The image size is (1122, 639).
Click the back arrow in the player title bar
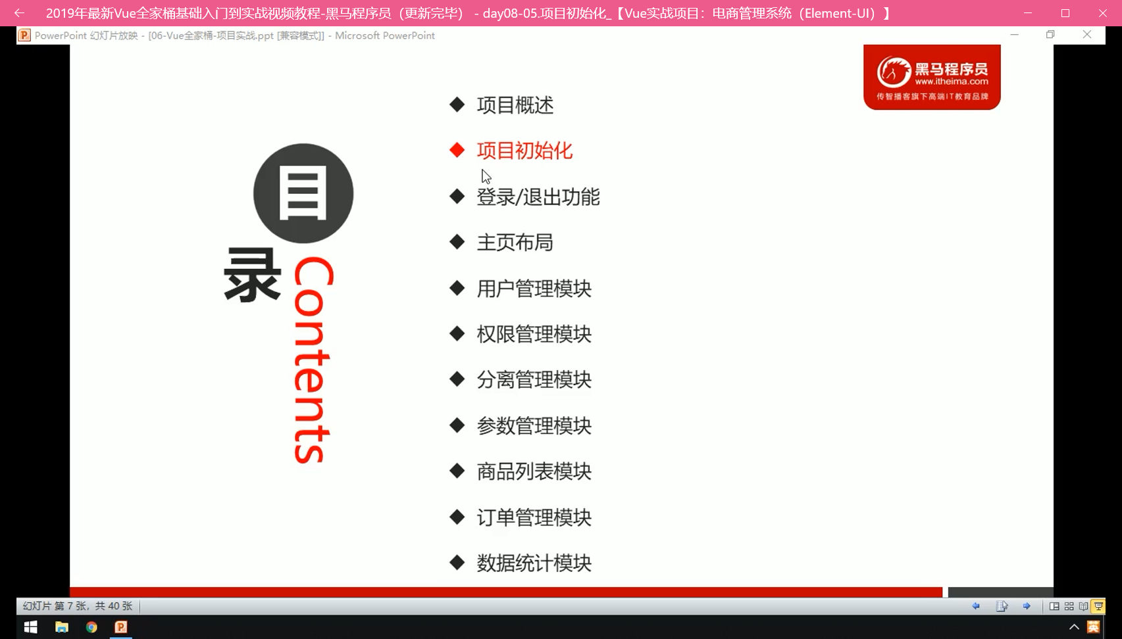(x=19, y=13)
